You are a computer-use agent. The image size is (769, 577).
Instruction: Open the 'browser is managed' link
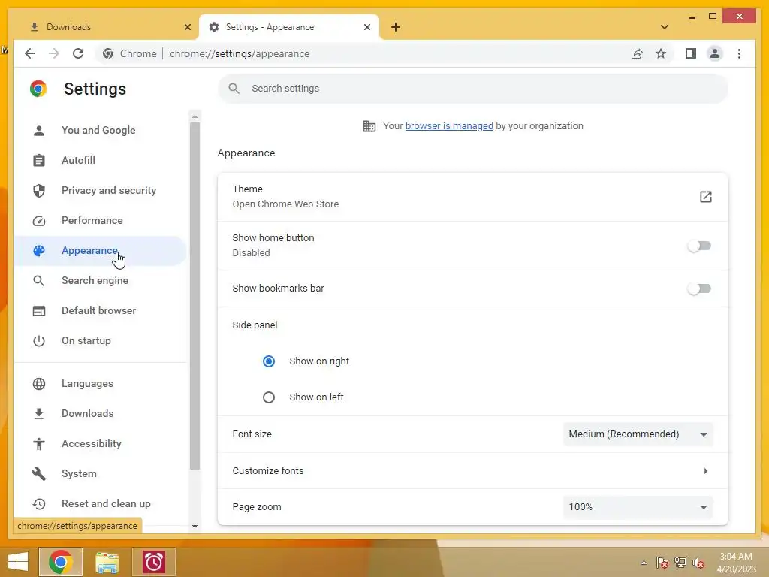(x=449, y=126)
